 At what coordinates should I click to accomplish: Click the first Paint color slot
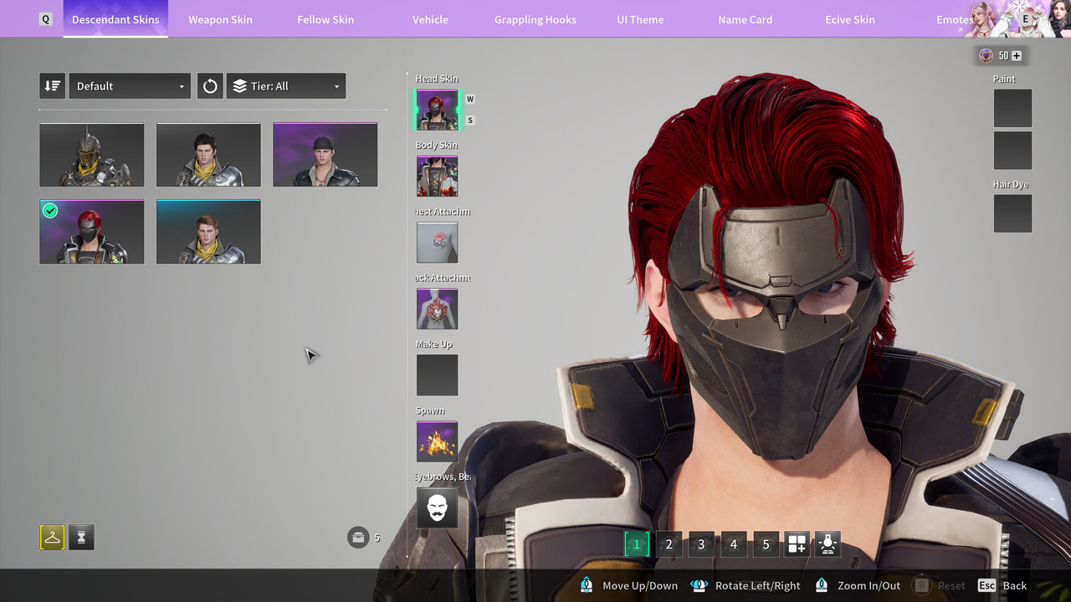click(x=1012, y=108)
